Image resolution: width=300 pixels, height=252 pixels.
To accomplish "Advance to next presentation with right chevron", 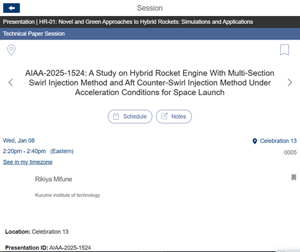I will [x=289, y=83].
